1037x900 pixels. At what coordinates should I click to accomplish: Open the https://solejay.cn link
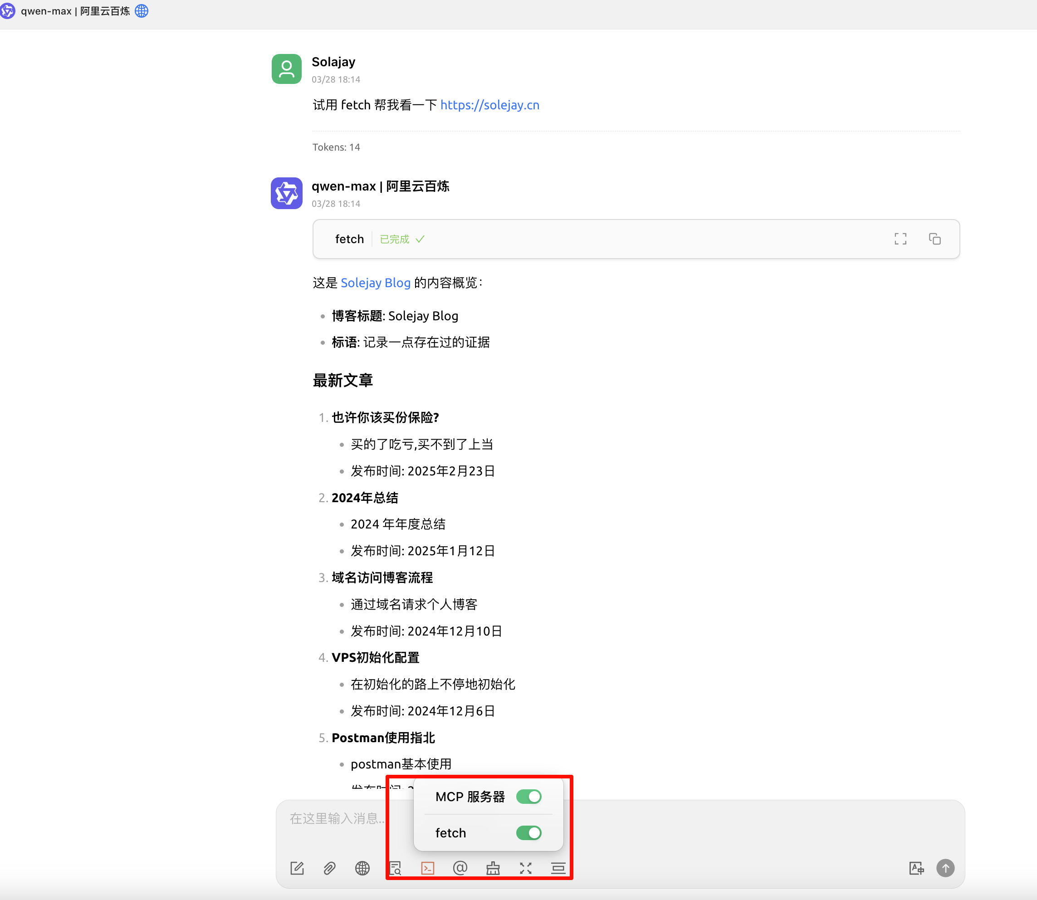point(489,105)
